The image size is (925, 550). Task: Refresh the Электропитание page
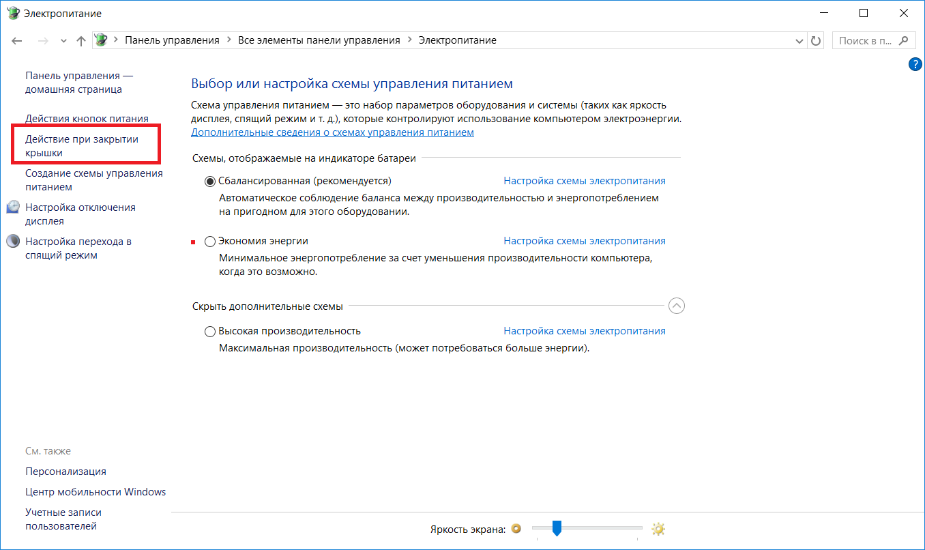tap(816, 41)
